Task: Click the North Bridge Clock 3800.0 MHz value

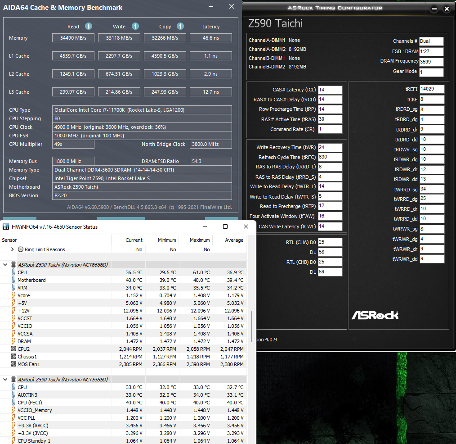Action: (211, 144)
